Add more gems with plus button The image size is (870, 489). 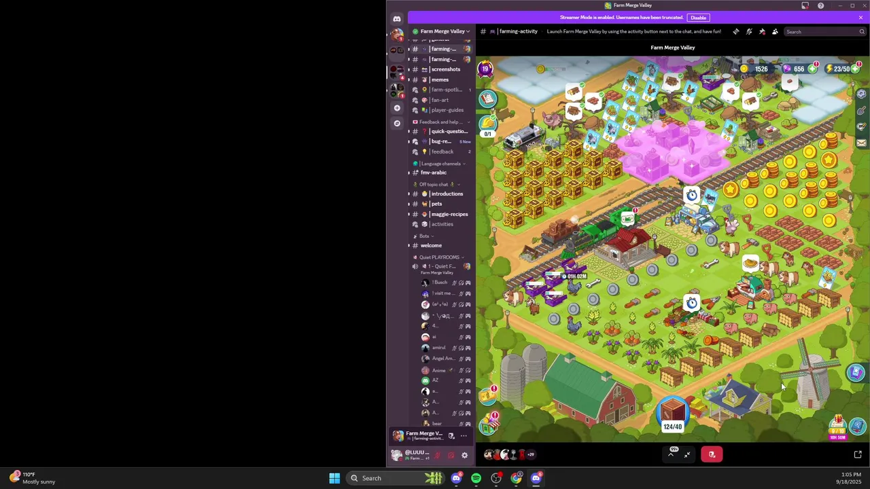[x=812, y=69]
